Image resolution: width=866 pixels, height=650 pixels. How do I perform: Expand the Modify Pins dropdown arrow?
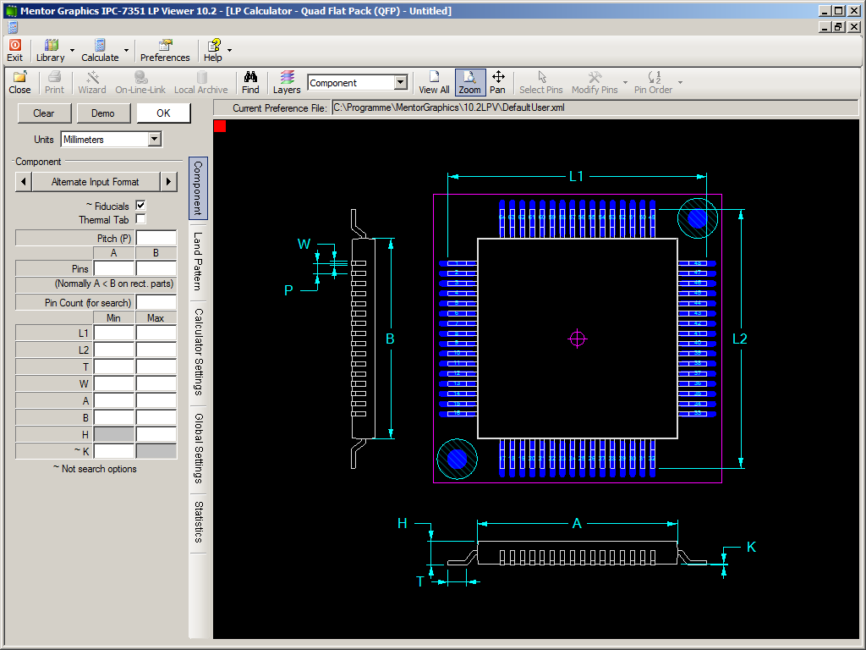pyautogui.click(x=625, y=82)
